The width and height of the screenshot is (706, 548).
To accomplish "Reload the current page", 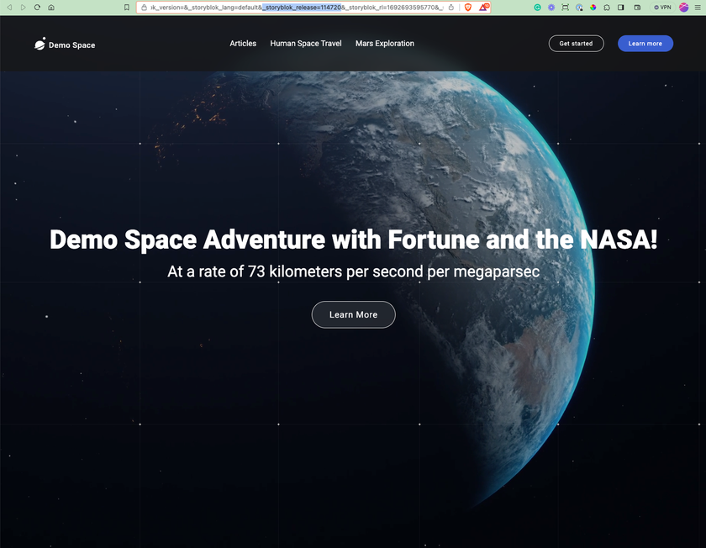I will coord(37,8).
